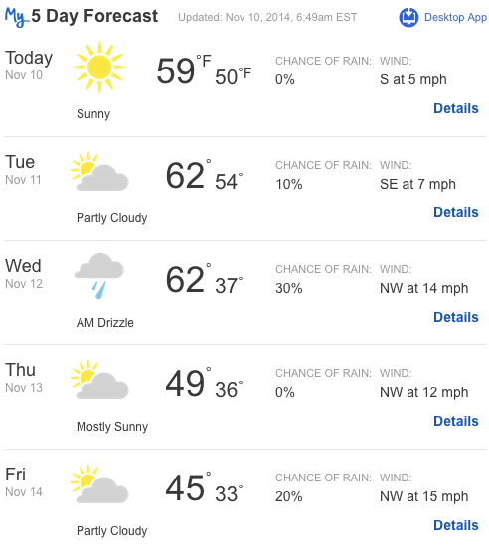Image resolution: width=489 pixels, height=547 pixels.
Task: Show Details for Wed Nov 12
Action: [x=456, y=317]
